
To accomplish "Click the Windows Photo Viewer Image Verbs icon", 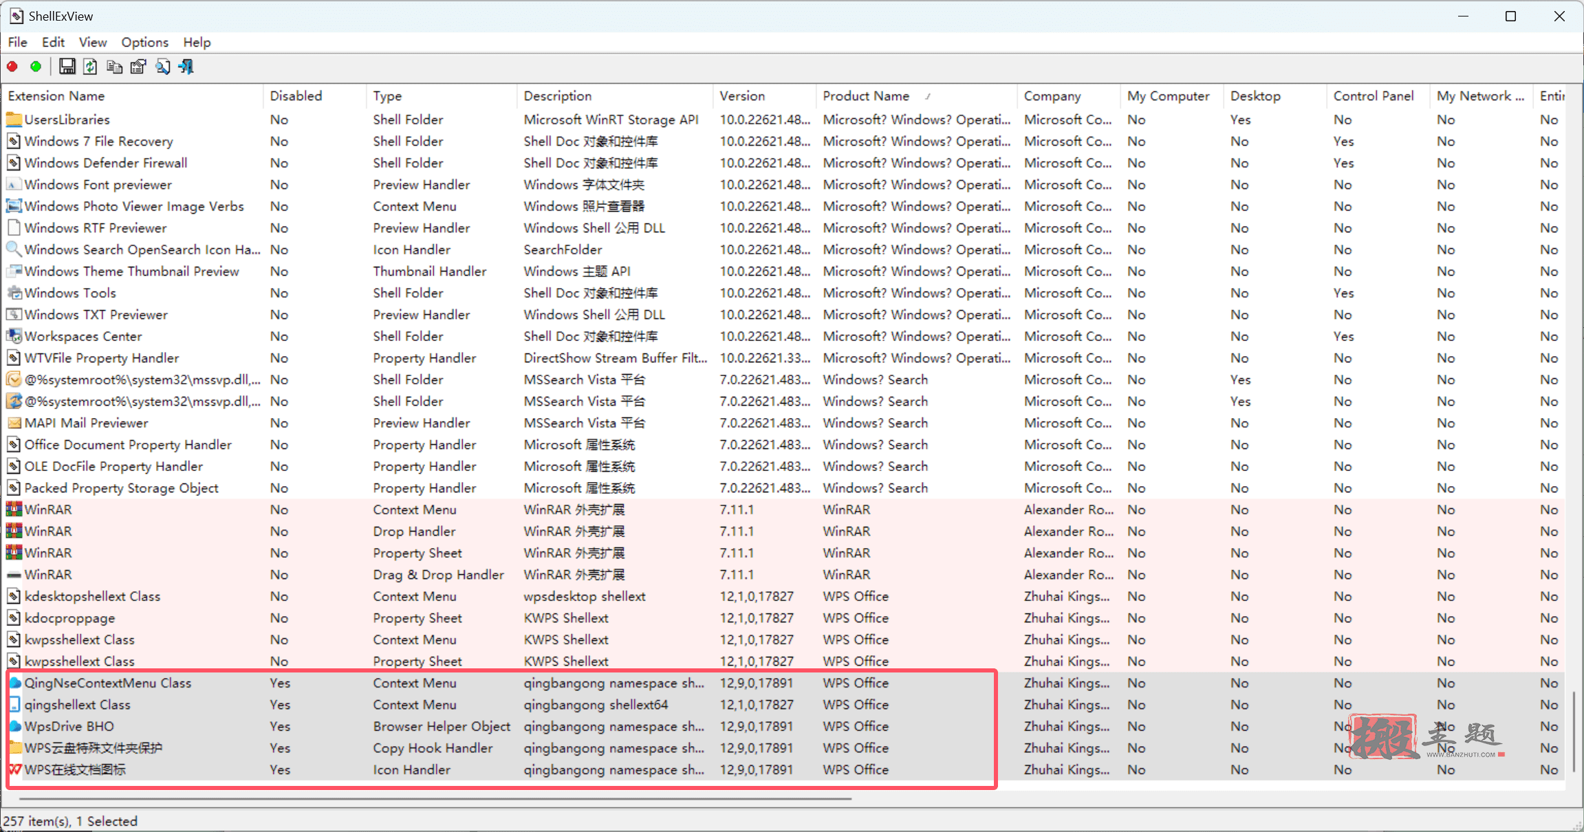I will (x=14, y=206).
